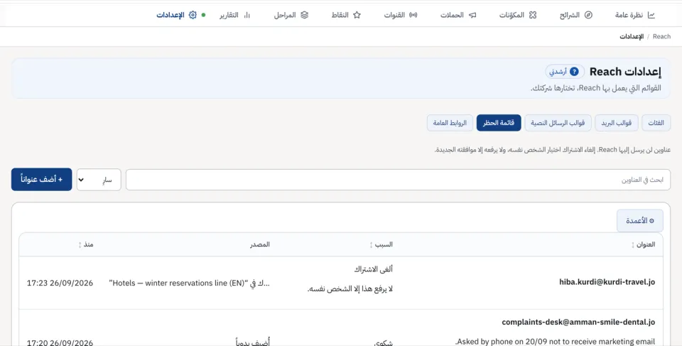Switch to الفئات tab
The image size is (682, 346).
[656, 123]
